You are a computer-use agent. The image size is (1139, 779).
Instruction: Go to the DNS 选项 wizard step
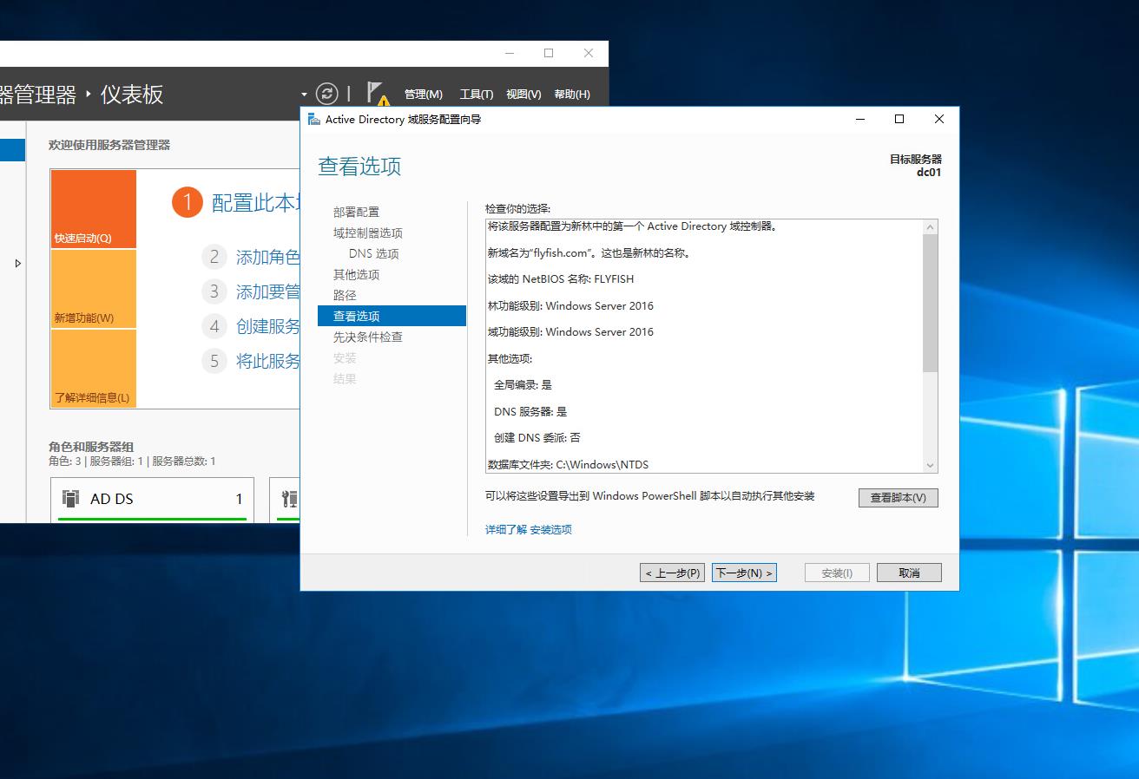point(374,253)
